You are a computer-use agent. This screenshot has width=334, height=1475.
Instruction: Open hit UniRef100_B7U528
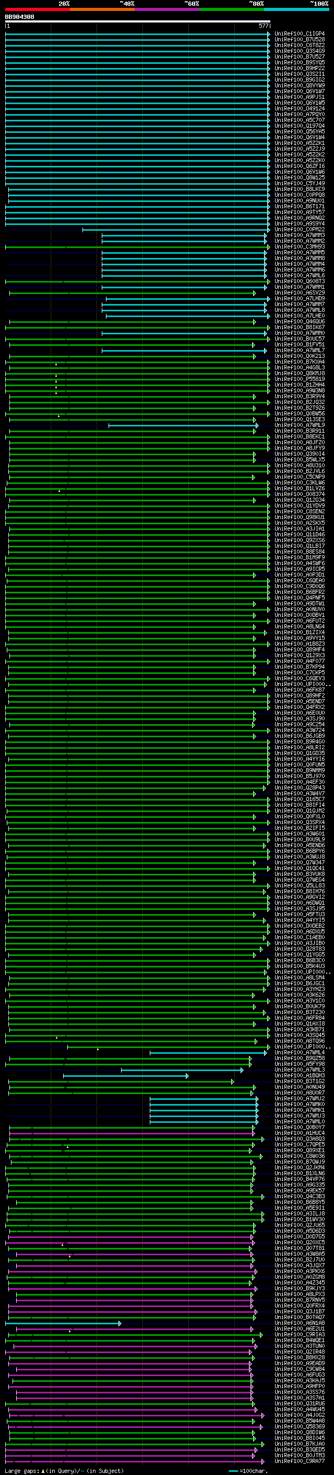pos(300,40)
